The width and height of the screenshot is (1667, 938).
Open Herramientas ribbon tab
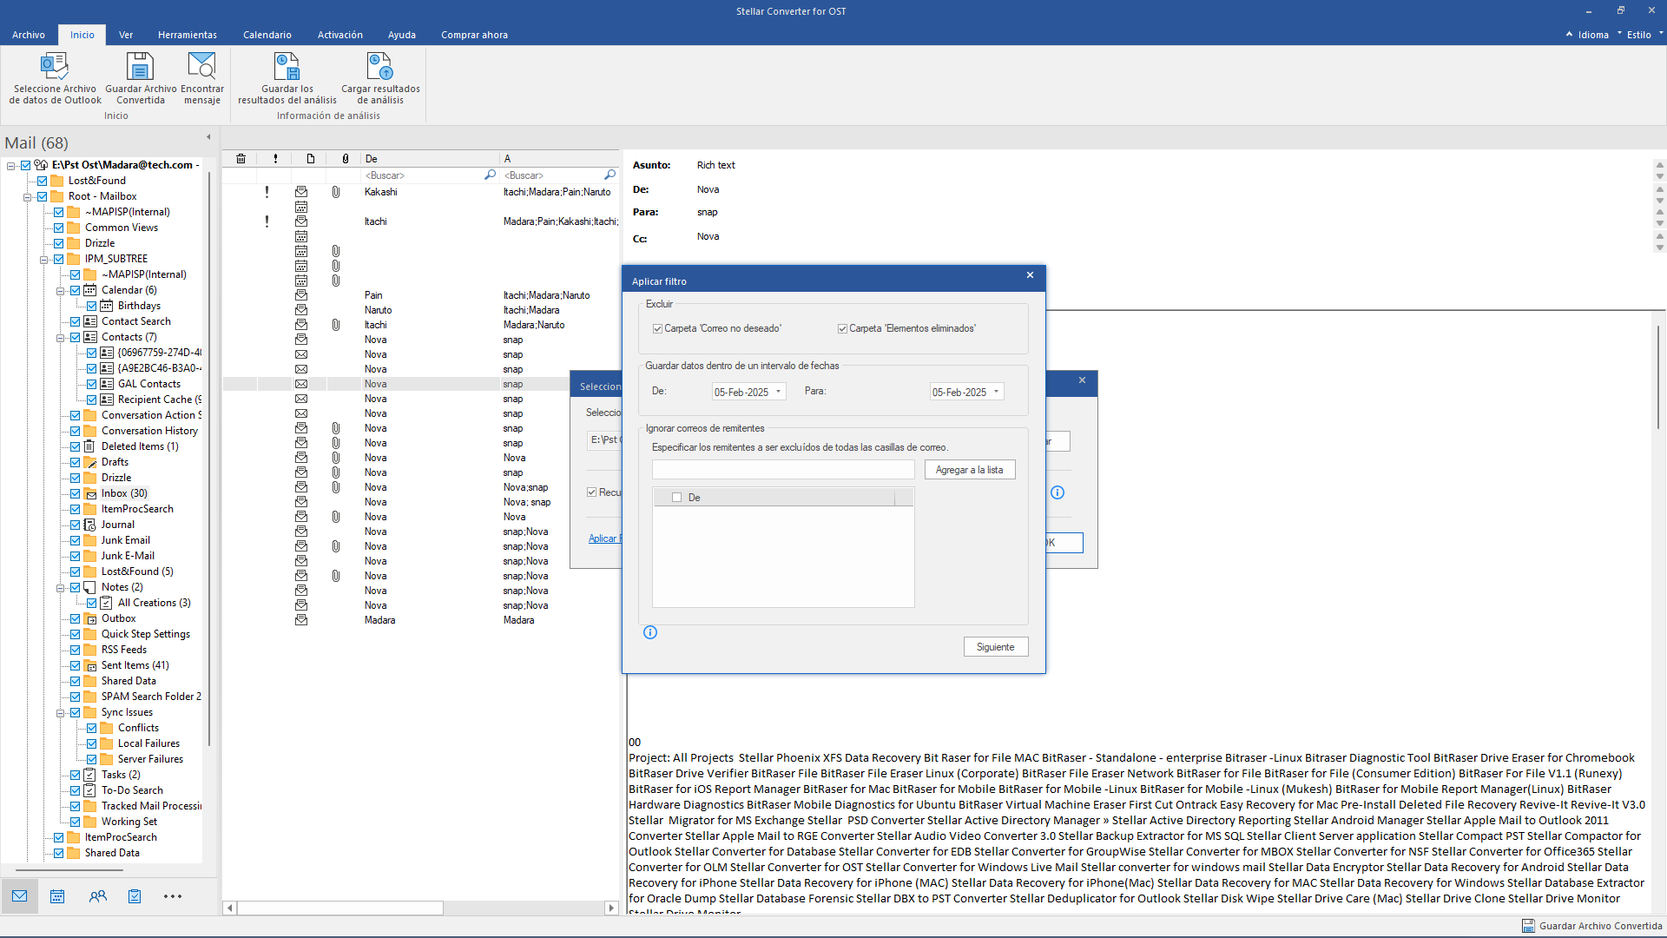188,35
